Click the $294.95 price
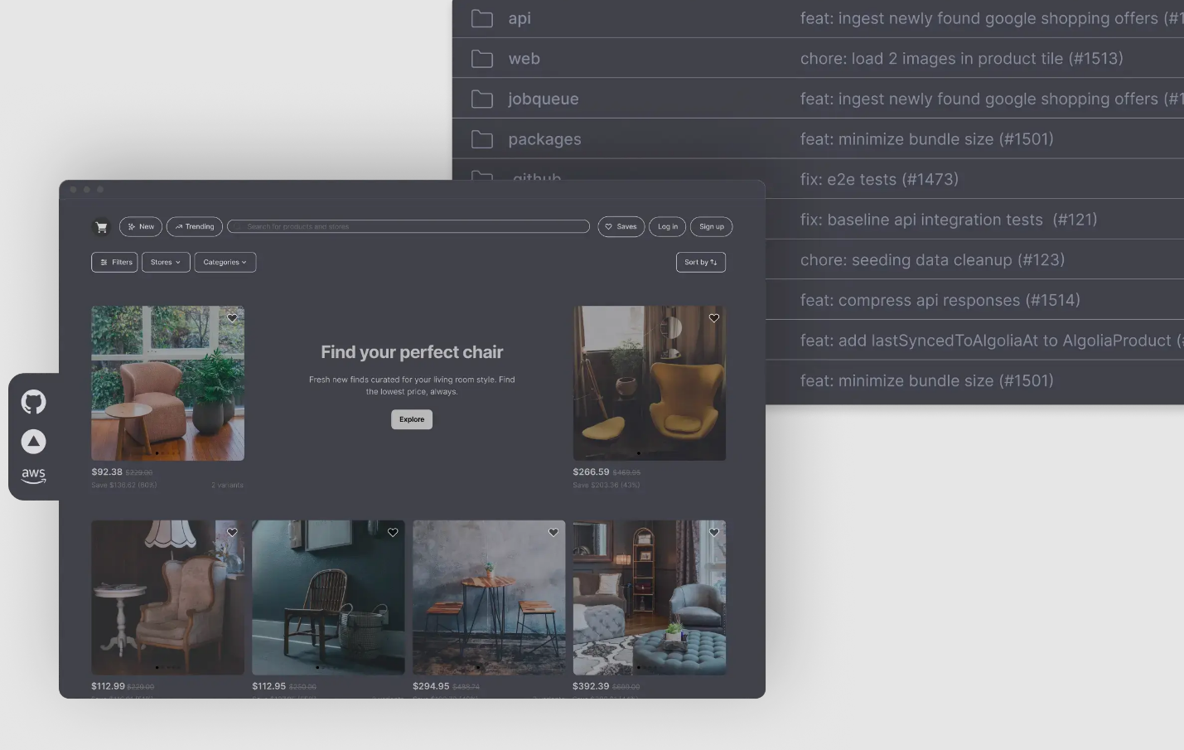Viewport: 1184px width, 750px height. [431, 686]
